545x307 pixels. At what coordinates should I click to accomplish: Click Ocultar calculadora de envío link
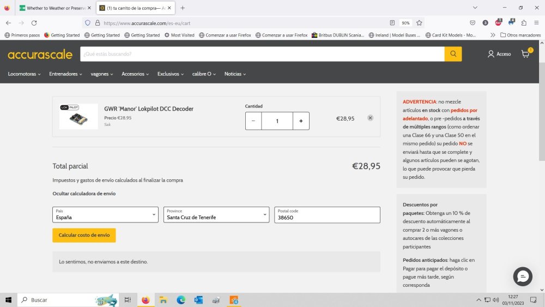tap(84, 194)
